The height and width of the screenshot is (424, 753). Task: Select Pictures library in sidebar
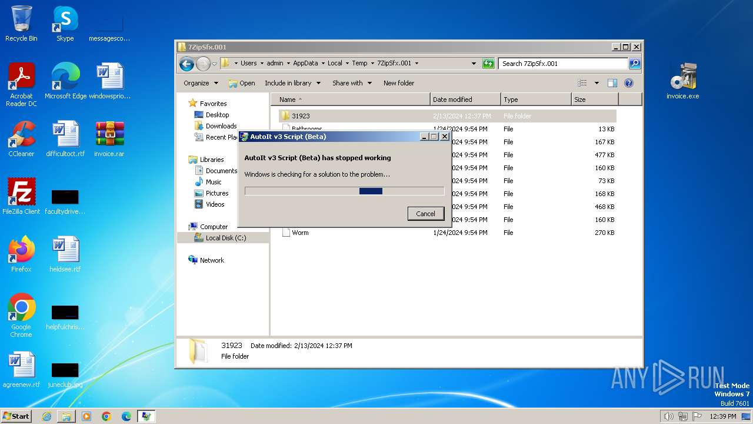[211, 193]
